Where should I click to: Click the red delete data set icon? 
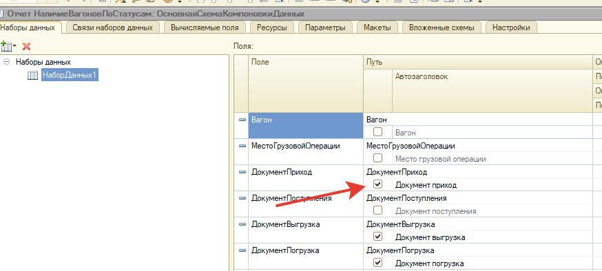coord(26,47)
